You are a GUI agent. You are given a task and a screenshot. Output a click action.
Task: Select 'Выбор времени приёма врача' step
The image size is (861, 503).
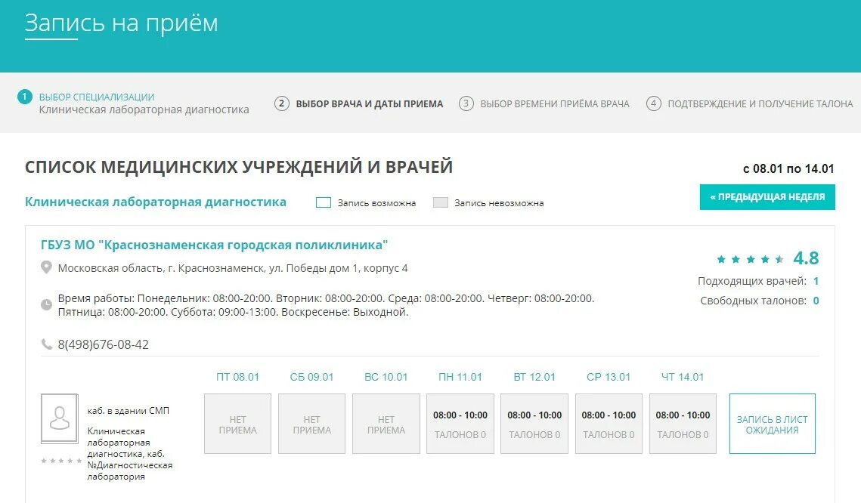click(x=554, y=103)
